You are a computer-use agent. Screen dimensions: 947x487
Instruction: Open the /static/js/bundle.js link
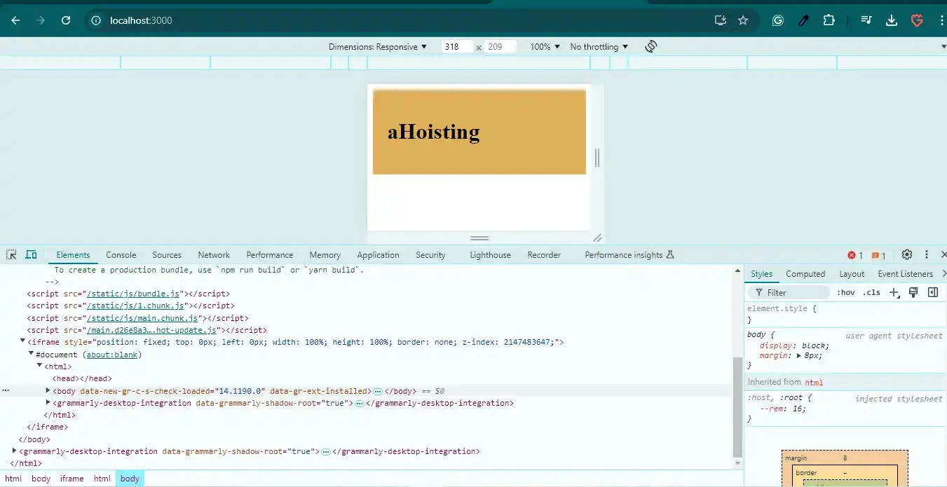[x=134, y=294]
